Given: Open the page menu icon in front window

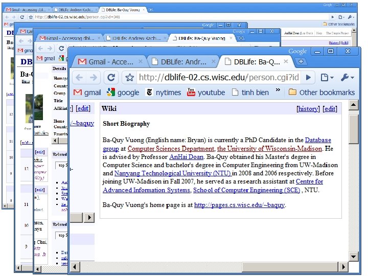Looking at the screenshot, I should pyautogui.click(x=327, y=77).
